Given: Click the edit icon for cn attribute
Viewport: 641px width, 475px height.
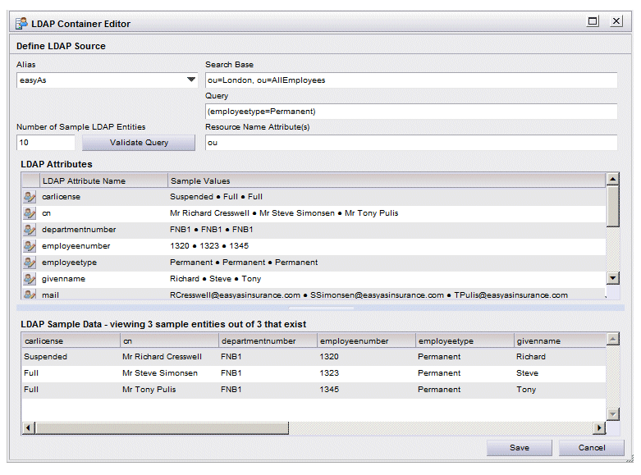Looking at the screenshot, I should [x=30, y=213].
